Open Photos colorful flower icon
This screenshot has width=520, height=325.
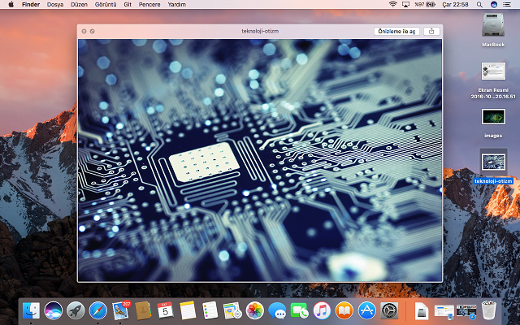tap(254, 310)
